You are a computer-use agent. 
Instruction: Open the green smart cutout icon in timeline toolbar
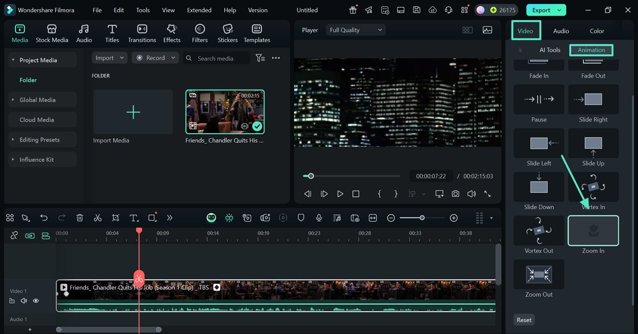[212, 217]
